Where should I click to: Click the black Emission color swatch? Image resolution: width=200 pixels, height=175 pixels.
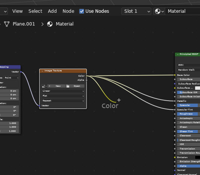coord(198,157)
